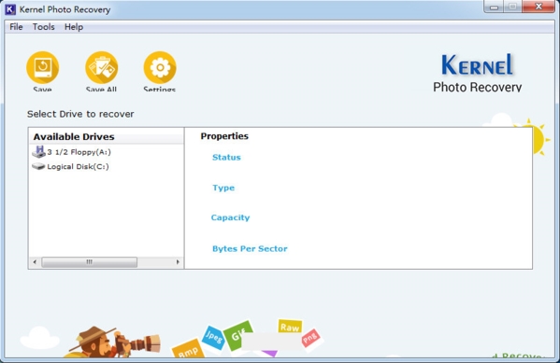Image resolution: width=560 pixels, height=363 pixels.
Task: Click the Kernel app icon in title bar
Action: (x=10, y=9)
